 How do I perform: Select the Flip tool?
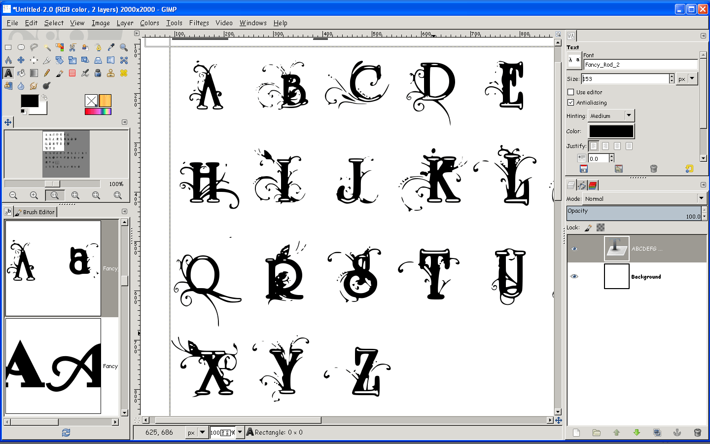click(x=111, y=60)
